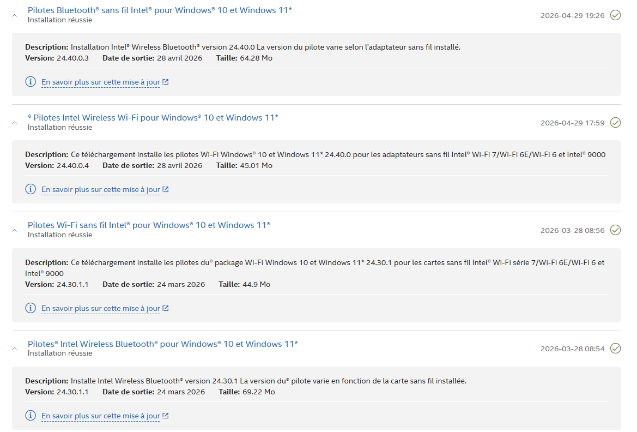637x432 pixels.
Task: Click 'Installation réussie' under Pilotes Bluetooth sans fil
Action: (60, 20)
